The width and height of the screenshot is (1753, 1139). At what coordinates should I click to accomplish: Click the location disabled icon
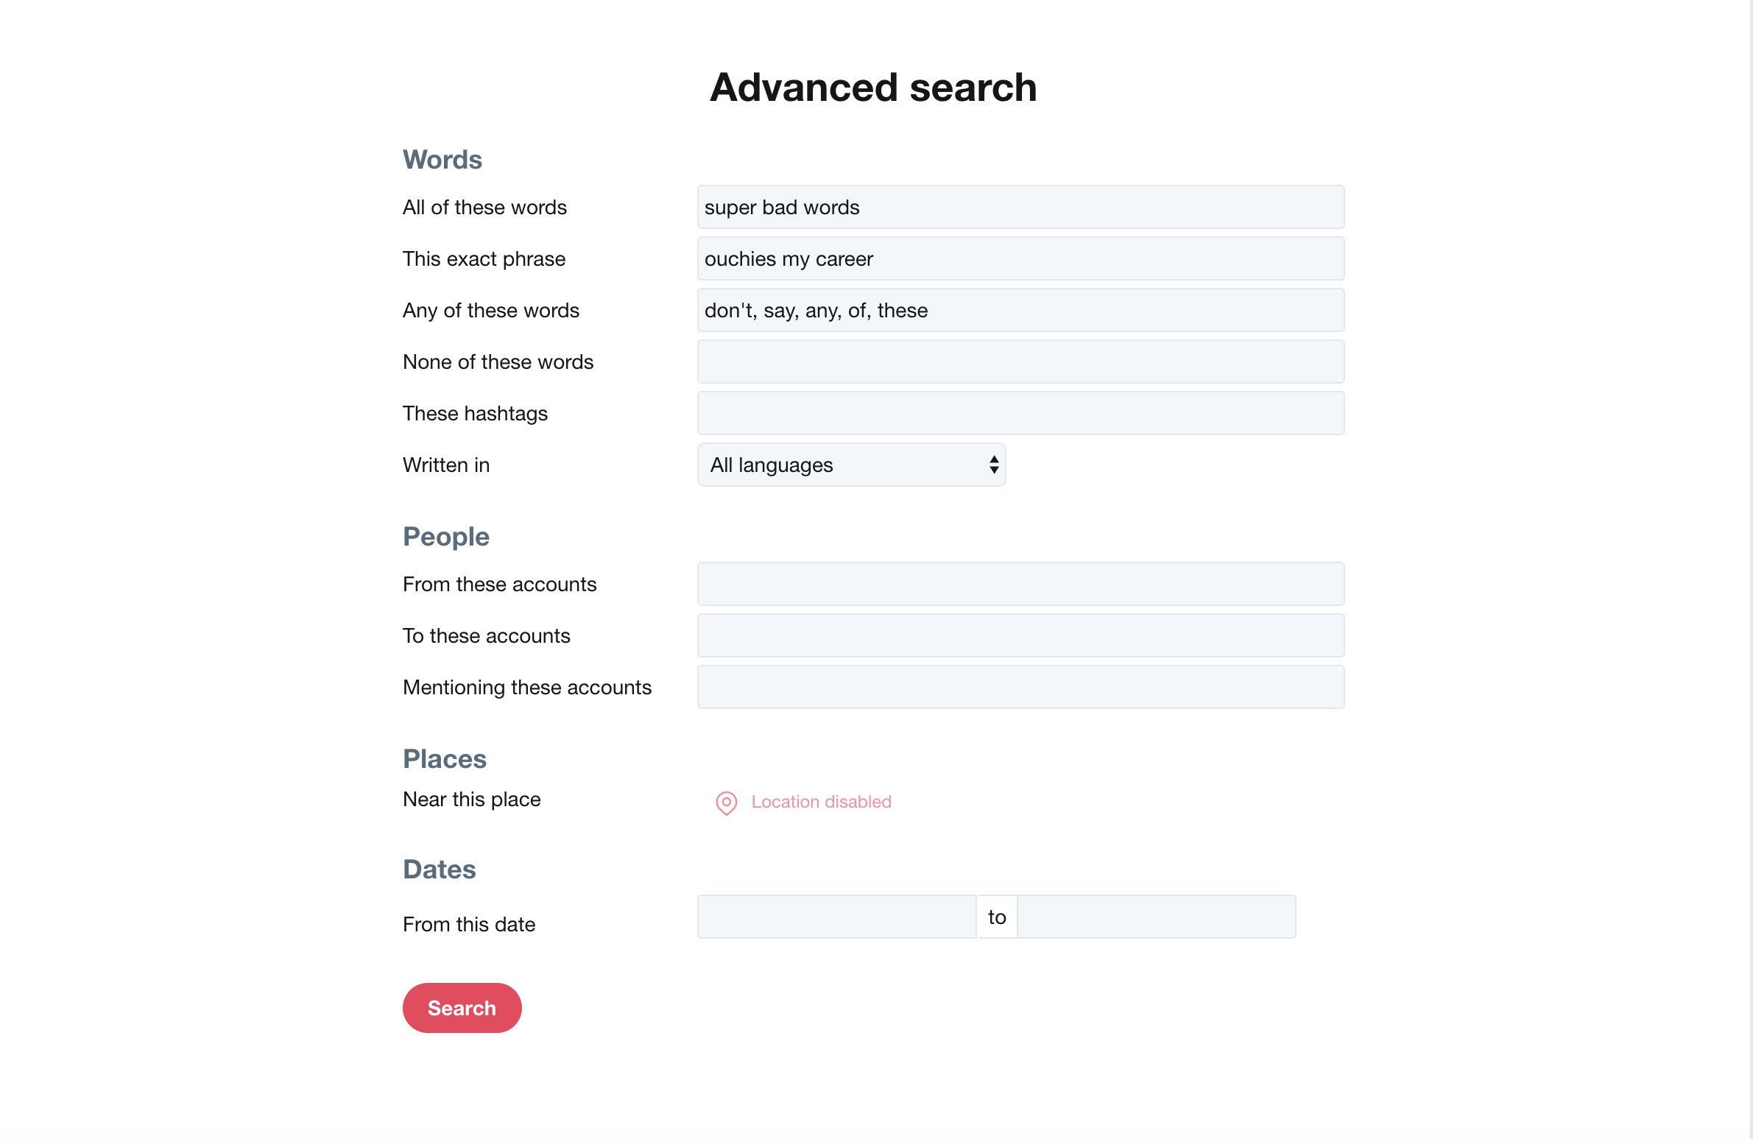[x=724, y=803]
